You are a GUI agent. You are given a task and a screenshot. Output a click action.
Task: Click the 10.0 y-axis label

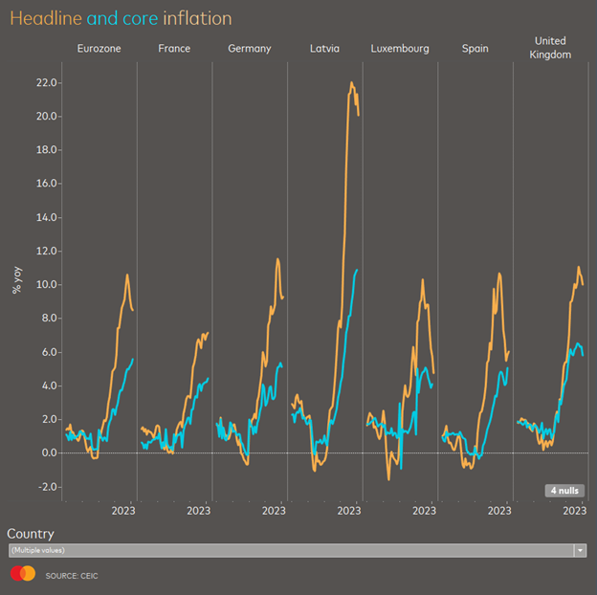tap(47, 285)
